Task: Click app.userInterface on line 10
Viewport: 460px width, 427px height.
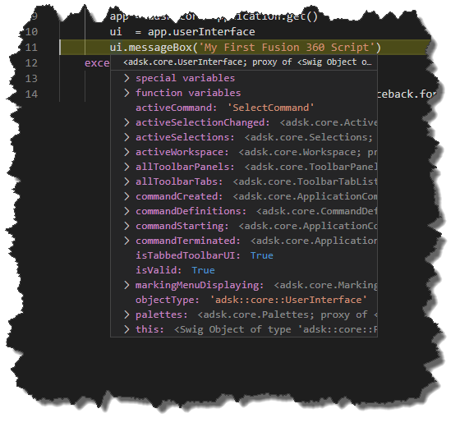Action: pyautogui.click(x=201, y=32)
